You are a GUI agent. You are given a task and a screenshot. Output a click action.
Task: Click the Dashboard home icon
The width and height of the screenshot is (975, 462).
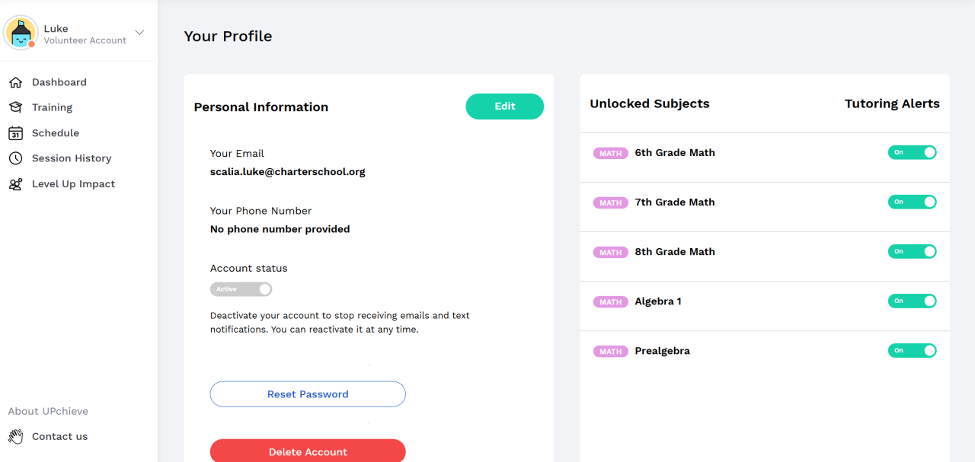(x=15, y=82)
